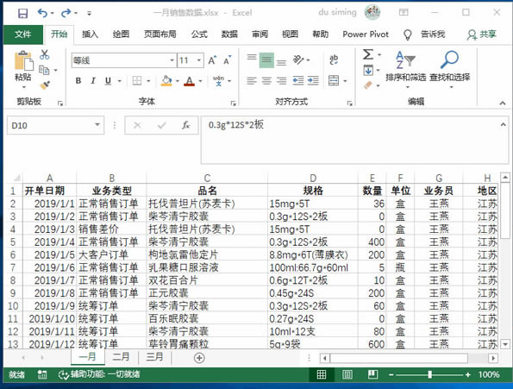Viewport: 513px width, 389px height.
Task: Click the horizontal scrollbar of the sheet
Action: pyautogui.click(x=399, y=358)
